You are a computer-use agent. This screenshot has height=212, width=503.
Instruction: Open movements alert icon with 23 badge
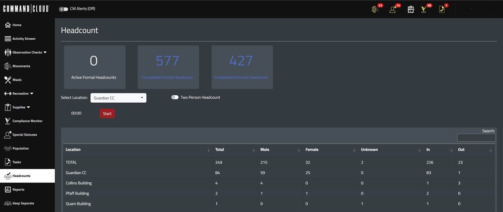pyautogui.click(x=375, y=9)
